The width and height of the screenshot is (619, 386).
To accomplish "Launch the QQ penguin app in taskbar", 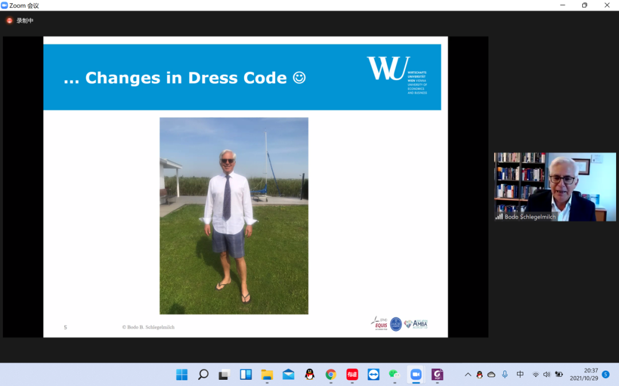I will coord(309,375).
